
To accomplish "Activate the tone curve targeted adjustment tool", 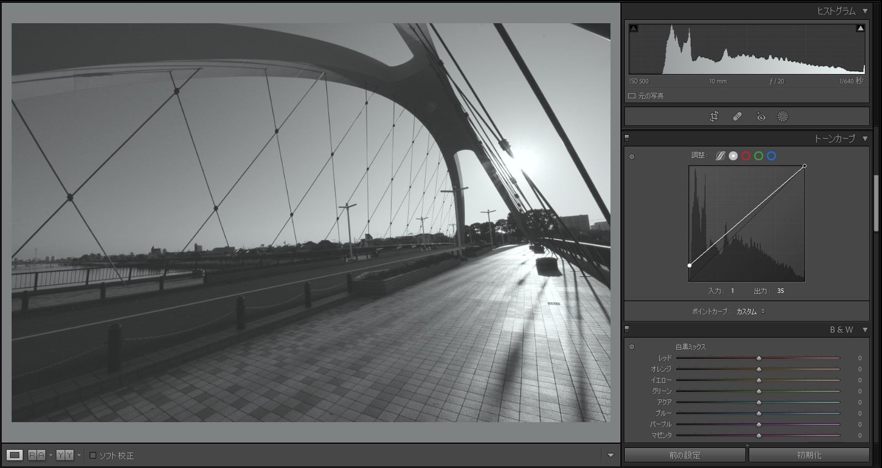I will point(632,157).
